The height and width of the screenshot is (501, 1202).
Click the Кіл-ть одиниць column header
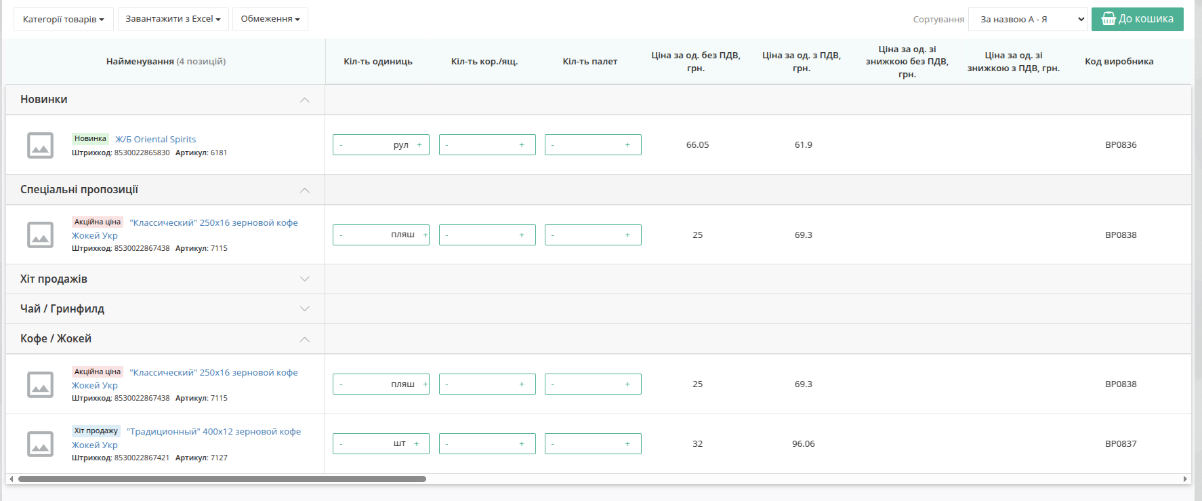[x=378, y=62]
